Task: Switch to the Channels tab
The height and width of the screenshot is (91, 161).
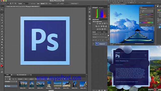Action: (x=99, y=32)
